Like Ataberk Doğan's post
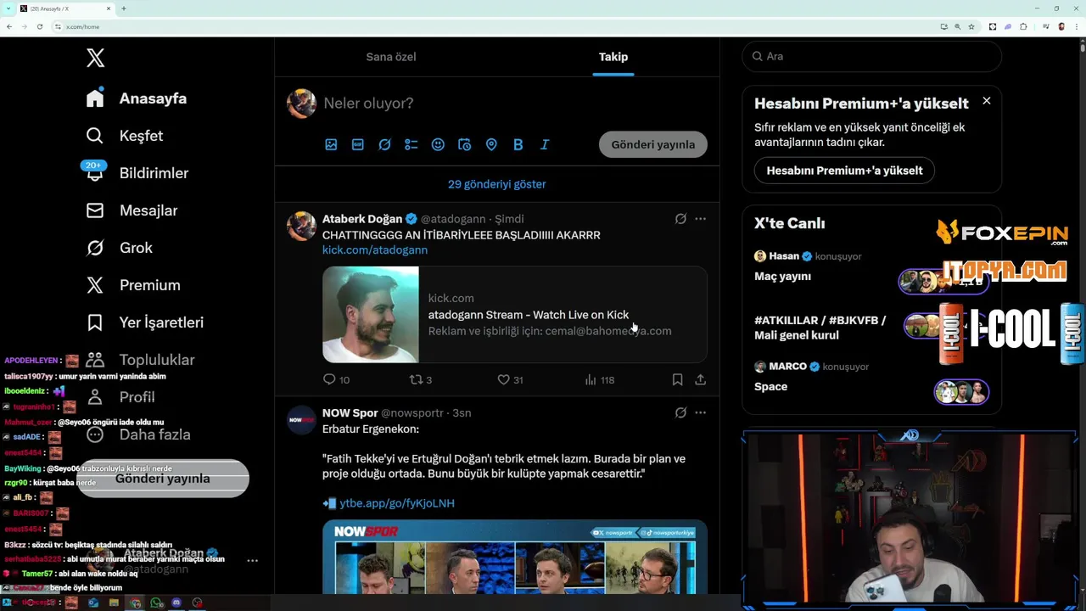 click(x=510, y=380)
